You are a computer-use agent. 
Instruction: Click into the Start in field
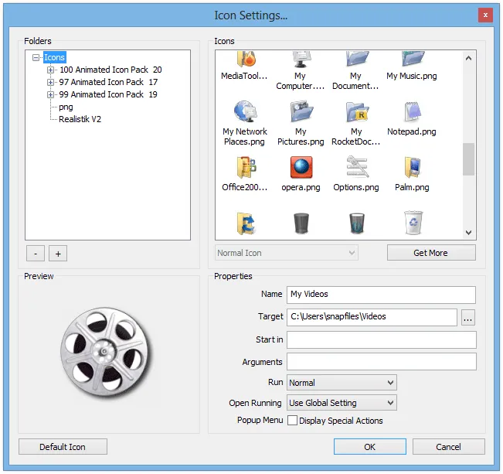pyautogui.click(x=382, y=339)
